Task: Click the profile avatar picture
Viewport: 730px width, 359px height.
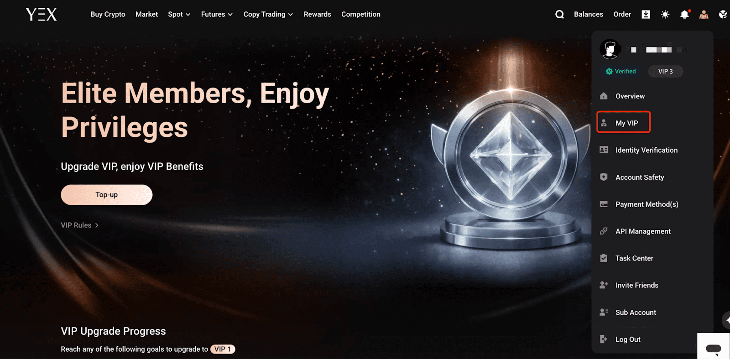Action: [610, 49]
